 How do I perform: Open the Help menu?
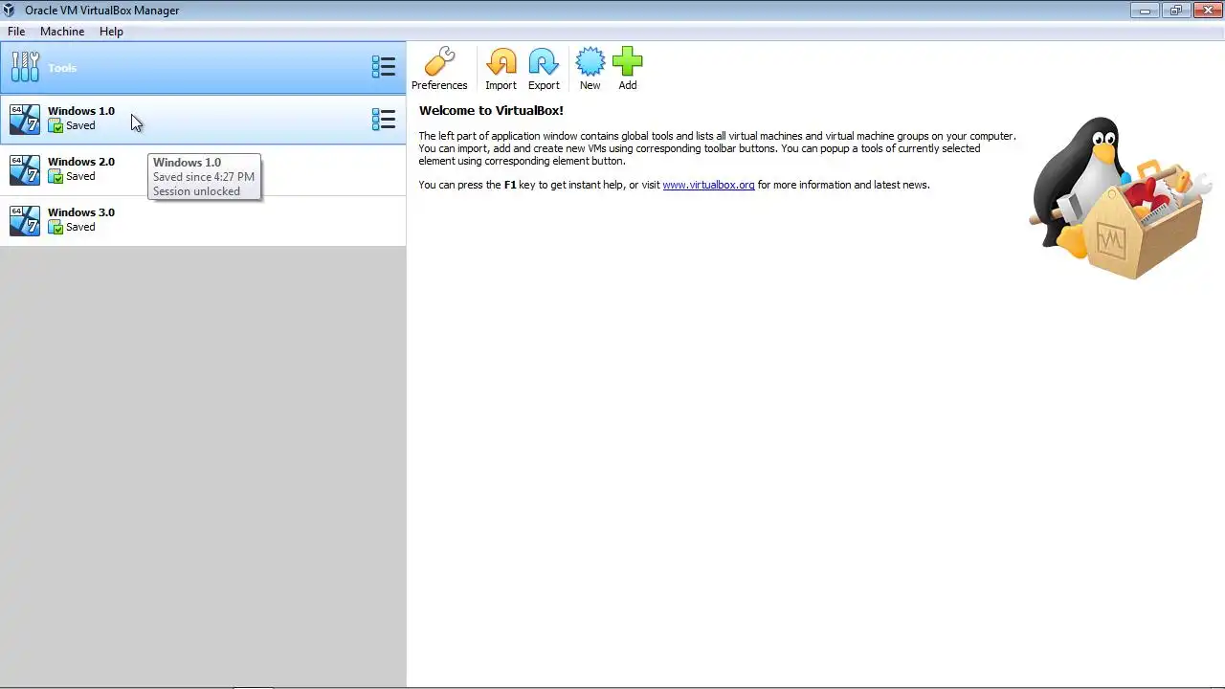(111, 32)
